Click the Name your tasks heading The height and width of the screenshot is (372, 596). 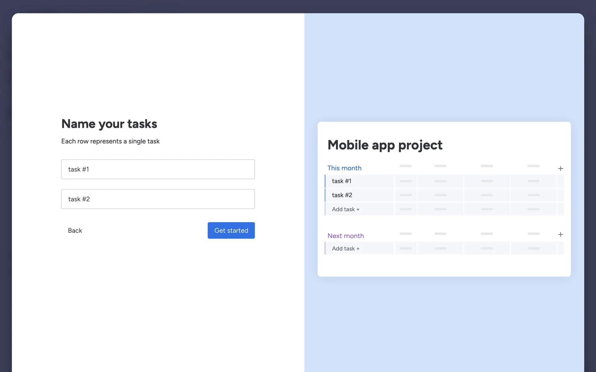(x=109, y=124)
